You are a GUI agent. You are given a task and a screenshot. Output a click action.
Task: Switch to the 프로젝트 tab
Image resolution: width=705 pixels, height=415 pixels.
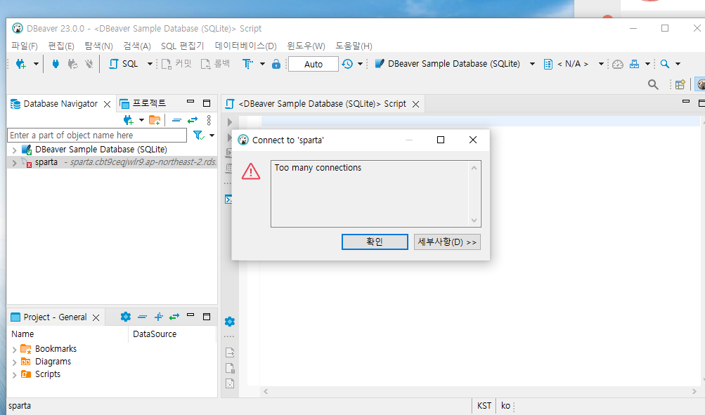143,103
